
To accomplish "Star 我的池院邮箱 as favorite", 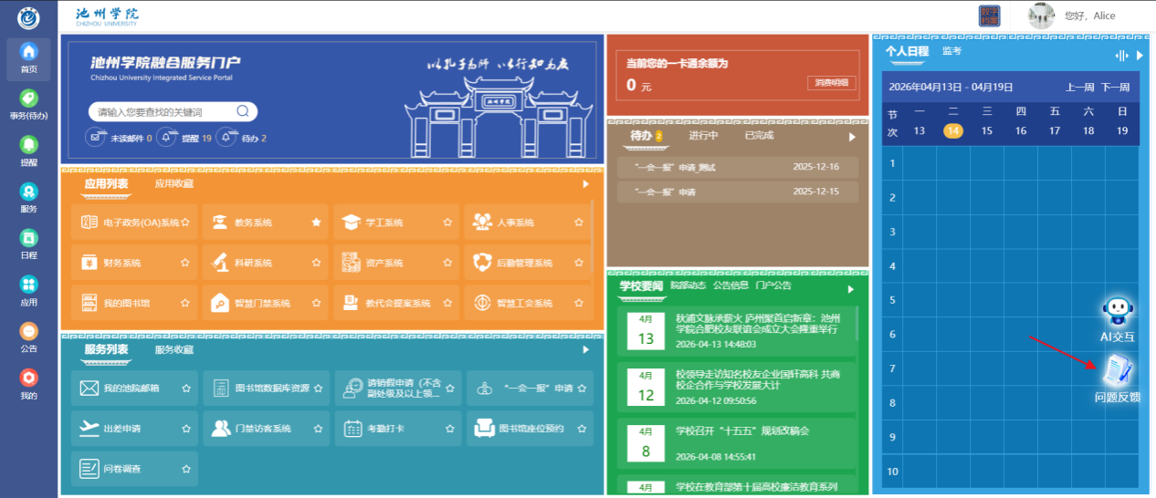I will [185, 389].
